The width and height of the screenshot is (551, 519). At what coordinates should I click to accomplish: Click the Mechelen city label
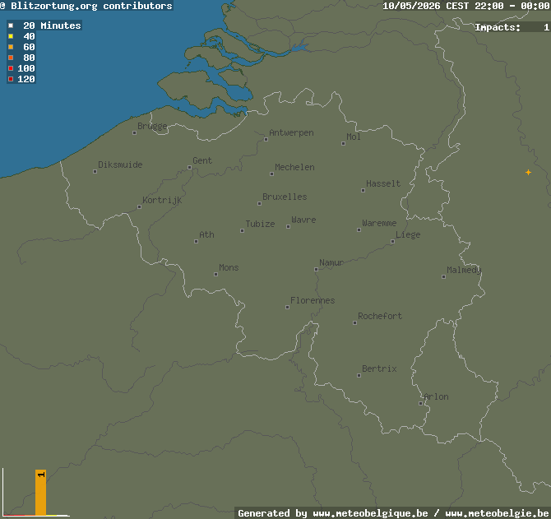(x=294, y=167)
